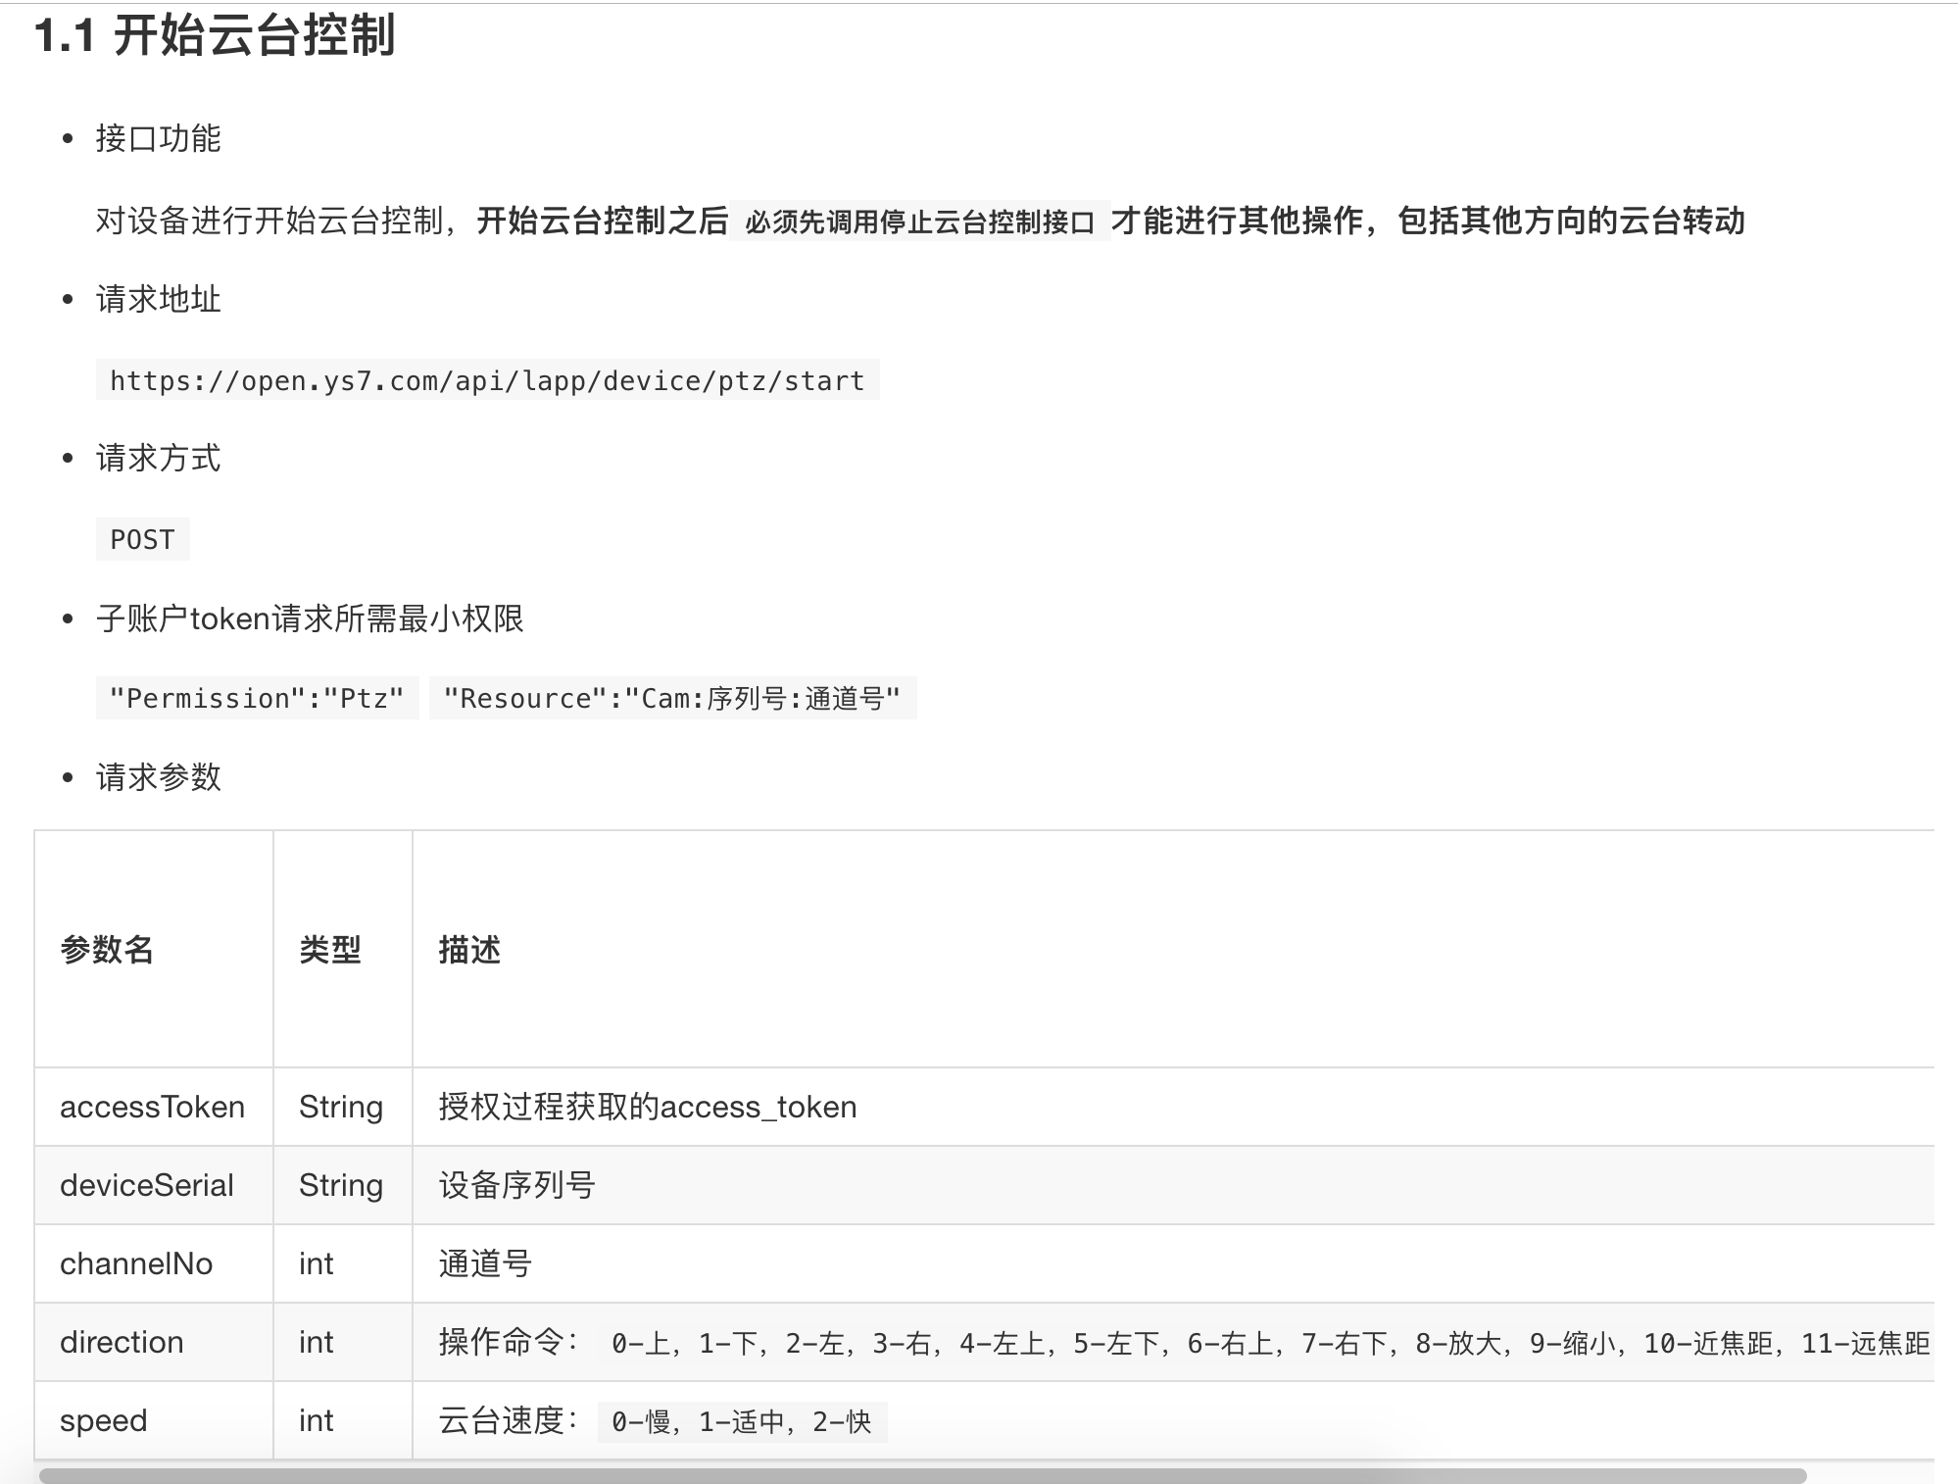
Task: Click the horizontal scrollbar below the table
Action: coord(922,1475)
